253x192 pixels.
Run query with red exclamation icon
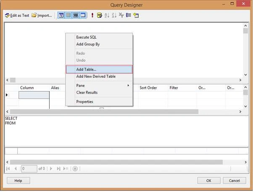[92, 15]
